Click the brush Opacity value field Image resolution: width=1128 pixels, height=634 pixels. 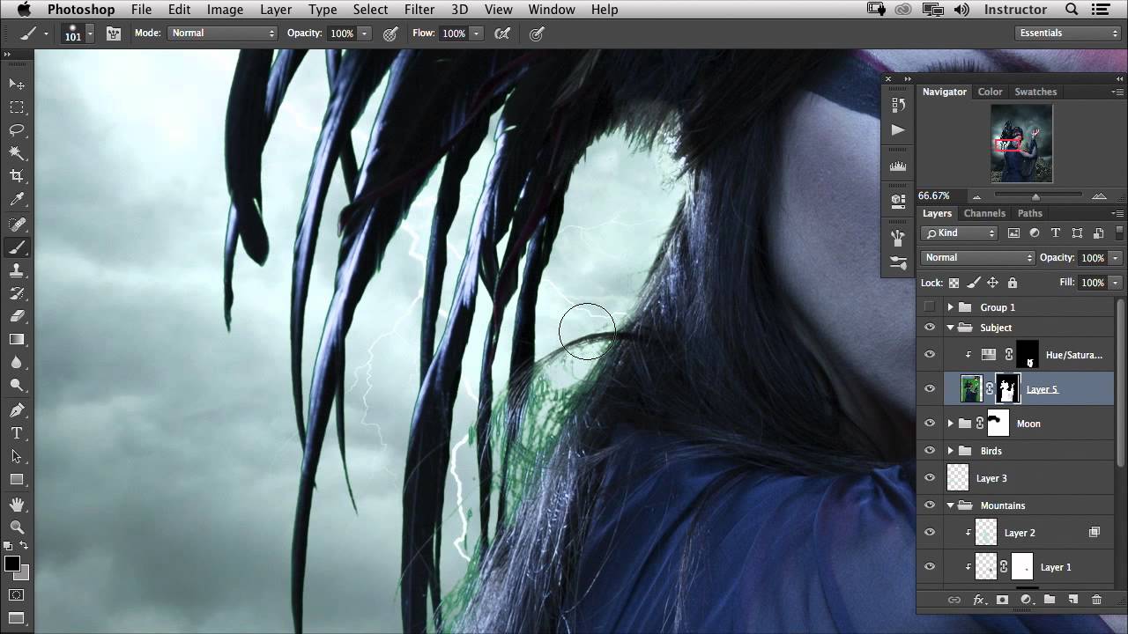[x=342, y=33]
